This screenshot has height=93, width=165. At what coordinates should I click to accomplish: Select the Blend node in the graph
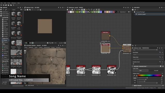pos(127,48)
